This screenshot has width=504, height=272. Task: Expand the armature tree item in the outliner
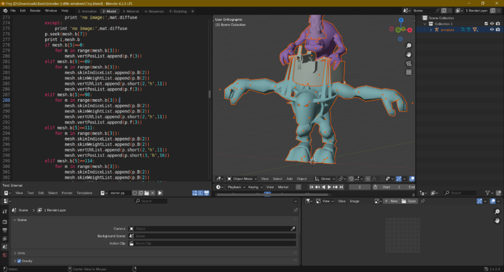pyautogui.click(x=431, y=30)
